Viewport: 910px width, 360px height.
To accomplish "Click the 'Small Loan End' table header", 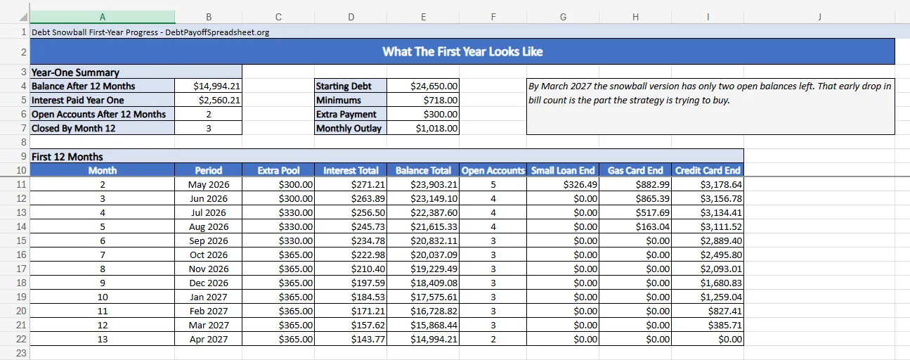I will click(x=563, y=170).
